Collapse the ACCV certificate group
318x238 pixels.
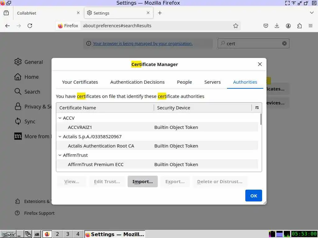[60, 118]
